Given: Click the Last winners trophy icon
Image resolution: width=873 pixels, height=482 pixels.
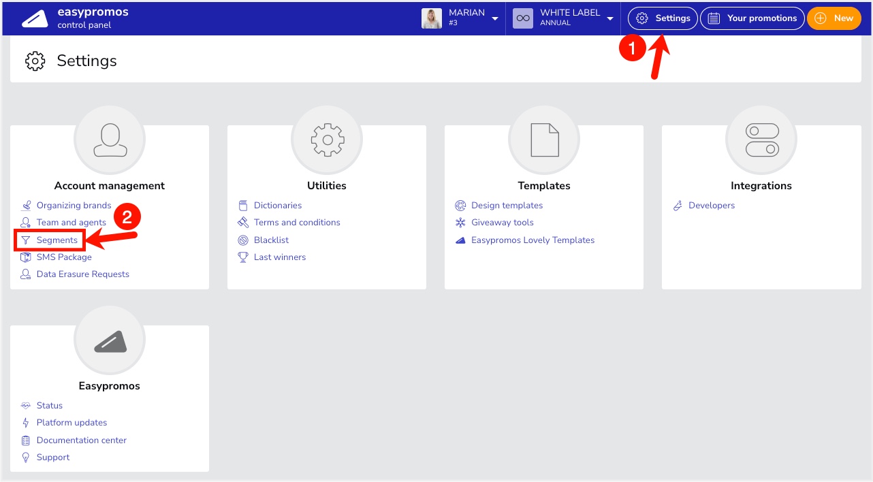Looking at the screenshot, I should [243, 257].
